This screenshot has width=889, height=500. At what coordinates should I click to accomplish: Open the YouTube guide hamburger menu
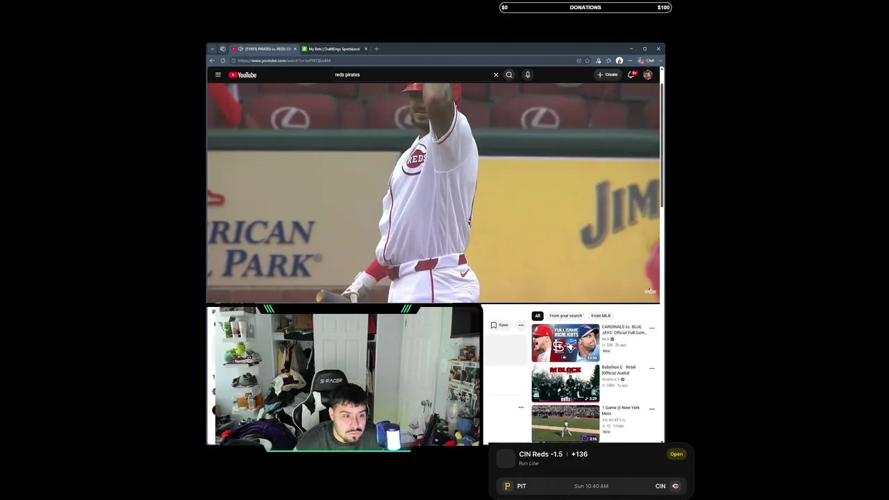pyautogui.click(x=218, y=75)
